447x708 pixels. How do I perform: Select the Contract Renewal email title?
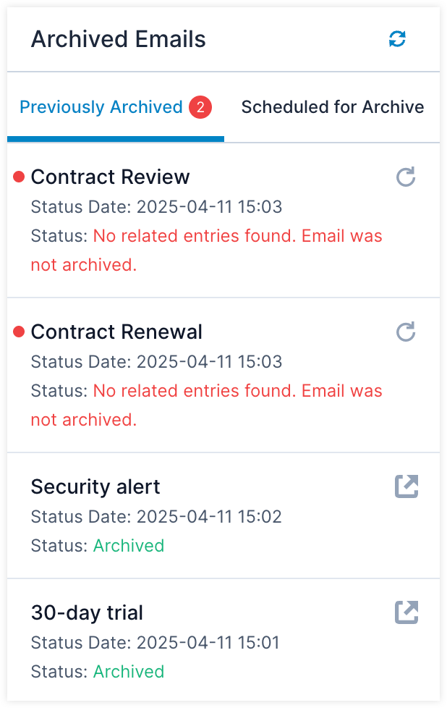(116, 332)
